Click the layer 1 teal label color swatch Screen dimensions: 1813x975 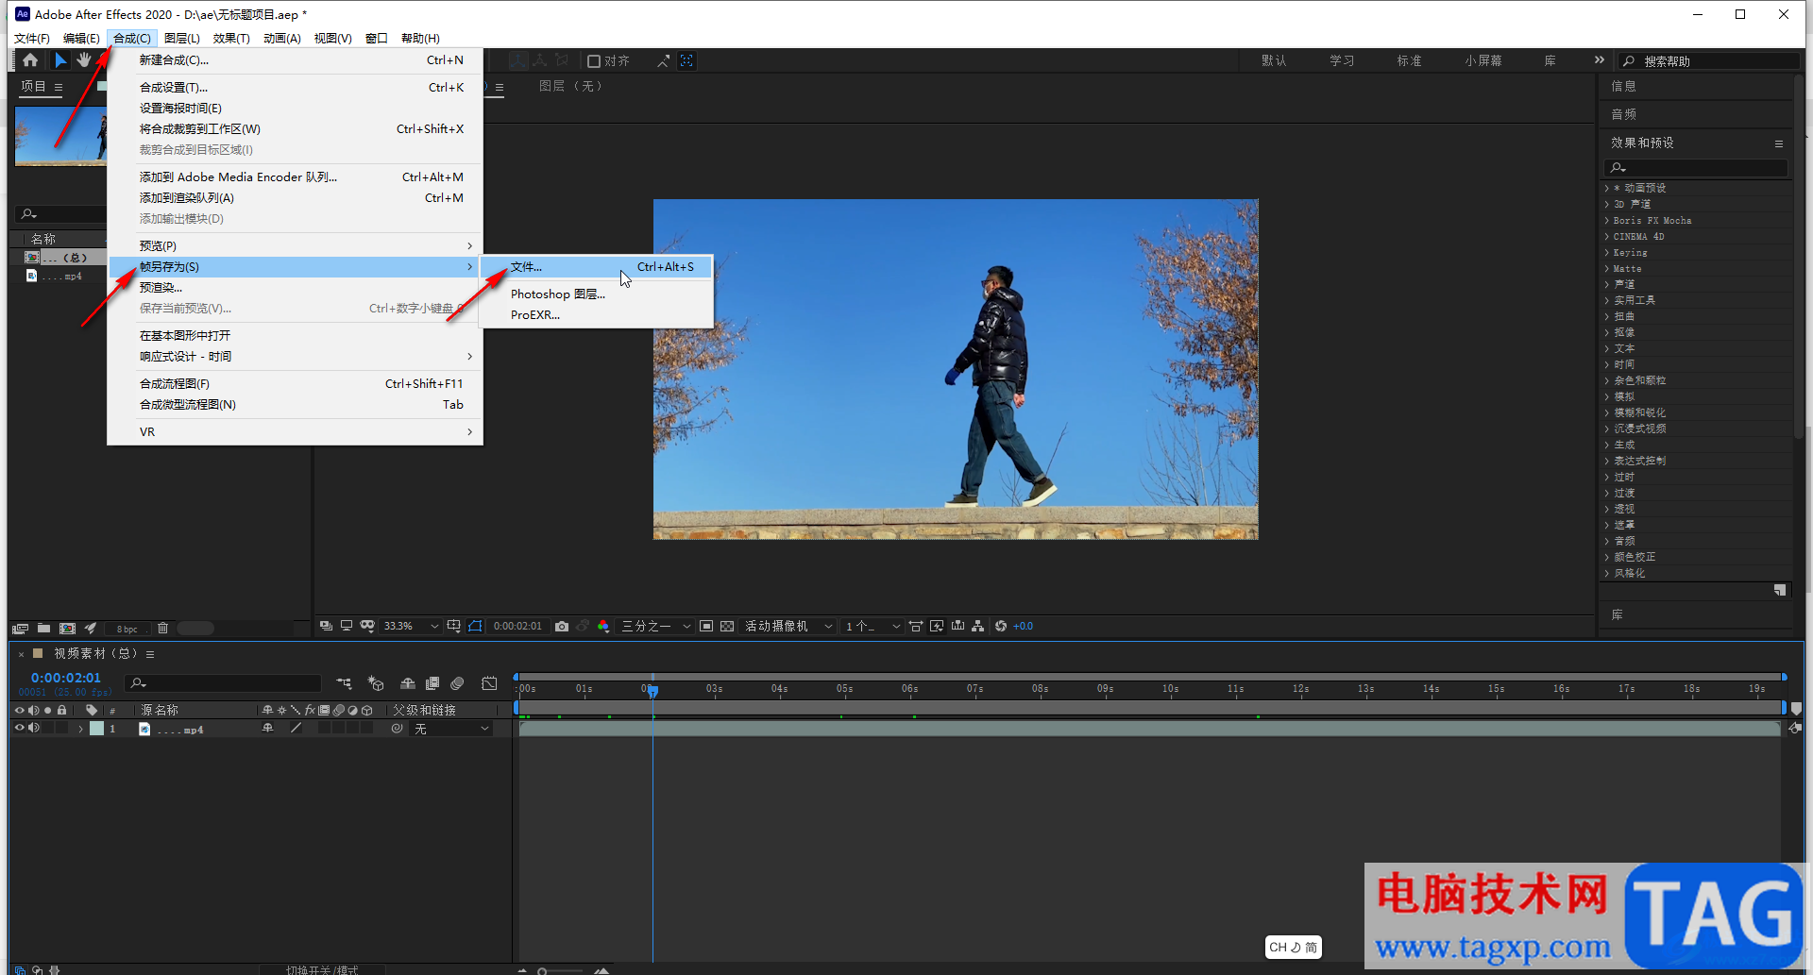tap(96, 729)
